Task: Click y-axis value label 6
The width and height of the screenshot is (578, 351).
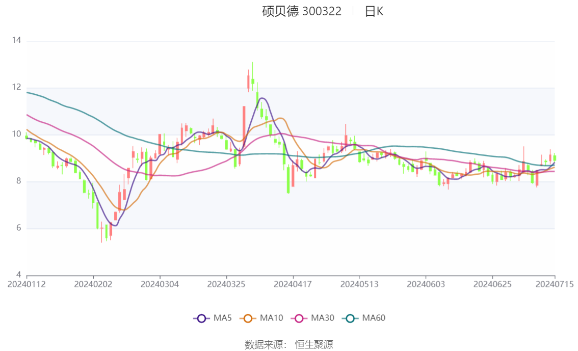Action: pos(18,228)
